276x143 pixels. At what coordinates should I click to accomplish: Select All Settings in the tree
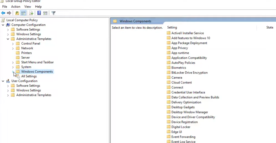pos(29,76)
